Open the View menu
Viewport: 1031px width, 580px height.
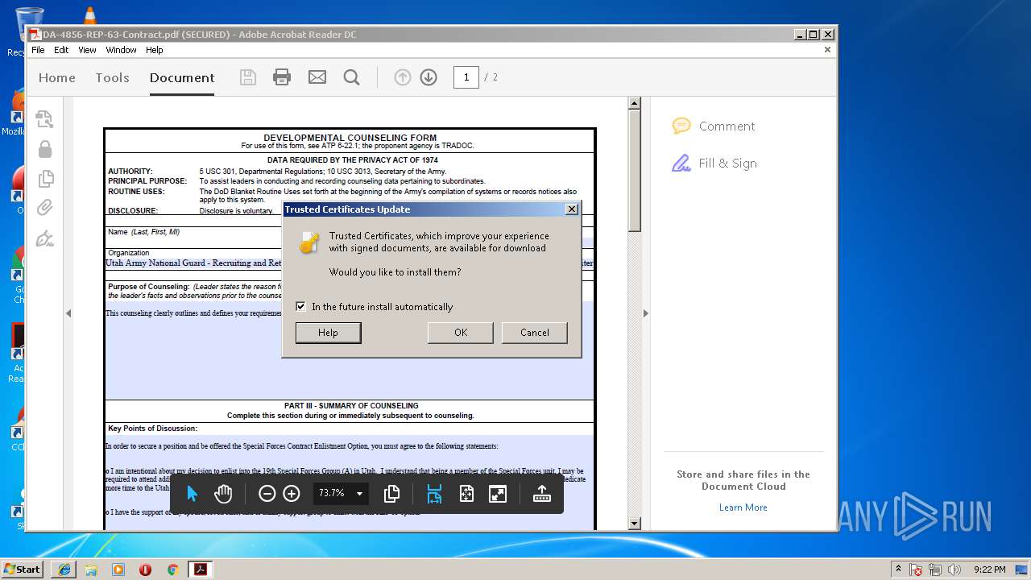(x=87, y=50)
